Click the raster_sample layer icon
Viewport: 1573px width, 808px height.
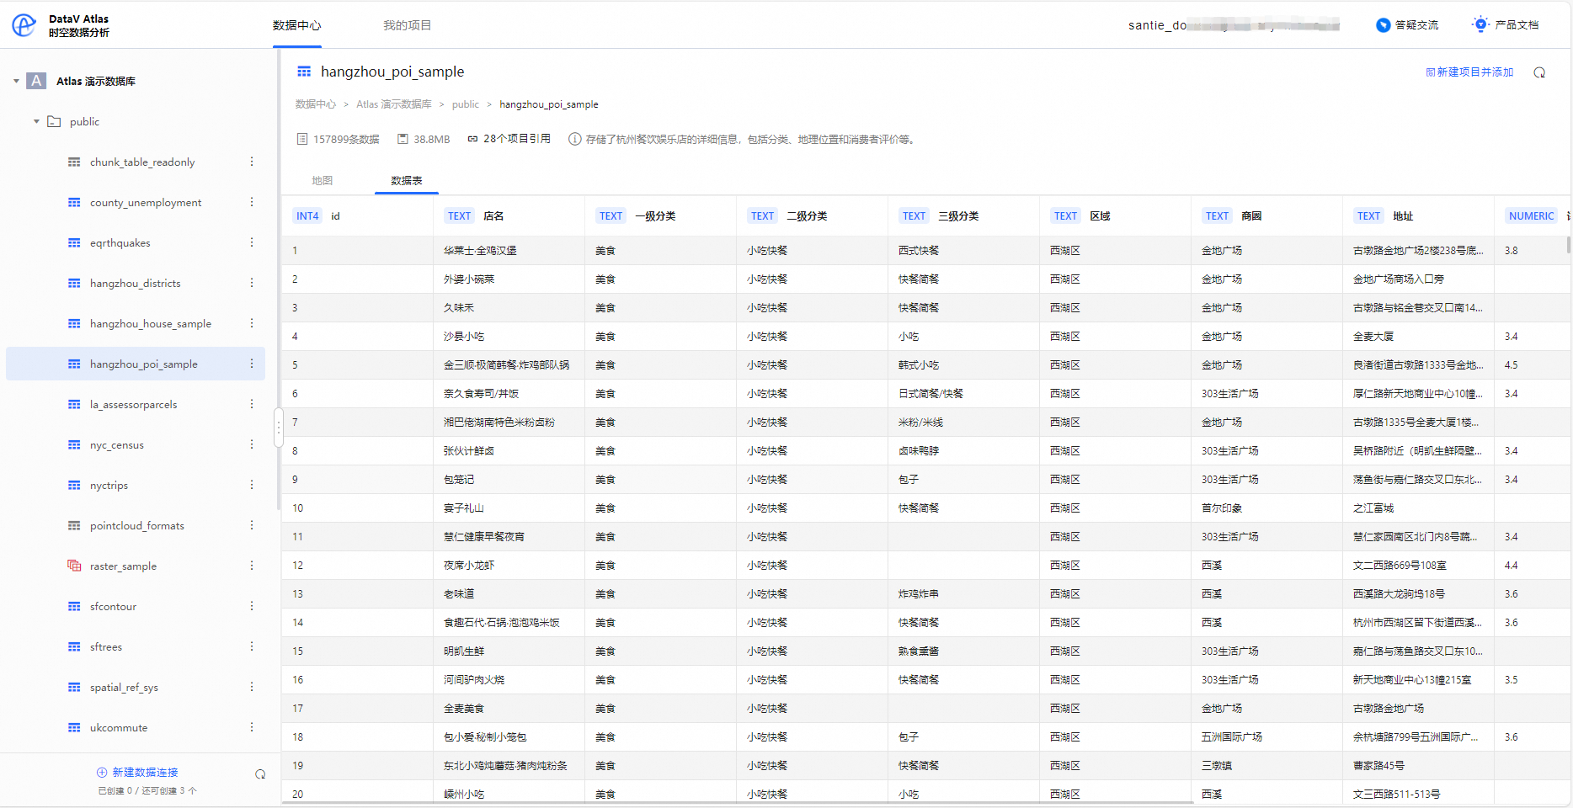(74, 566)
